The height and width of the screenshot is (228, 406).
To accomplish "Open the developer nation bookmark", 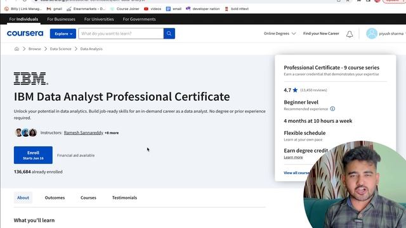I will 203,9.
